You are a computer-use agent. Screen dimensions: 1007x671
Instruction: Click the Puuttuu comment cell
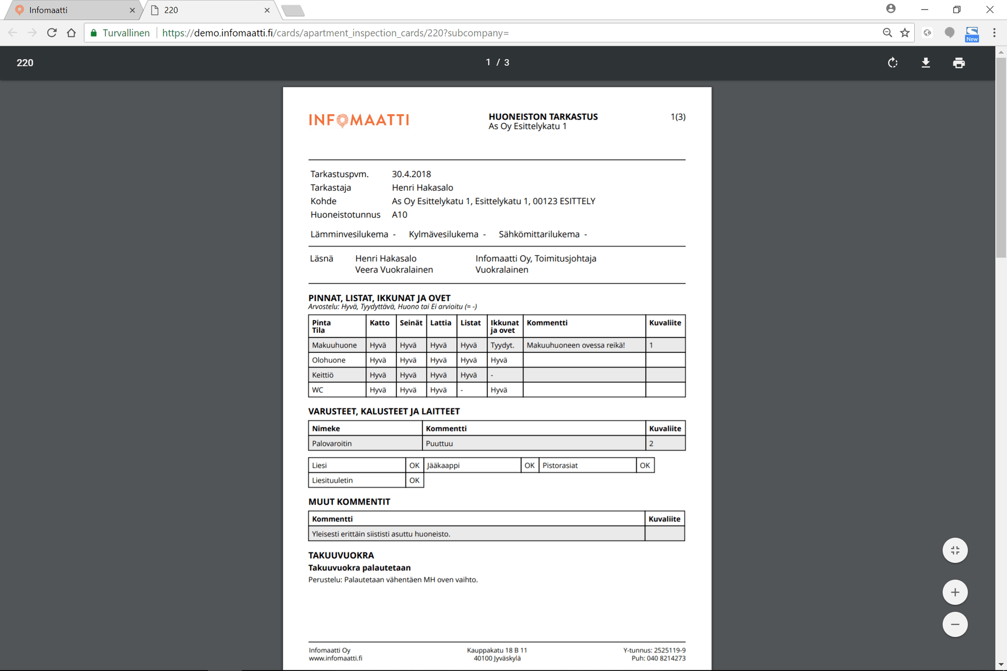click(534, 443)
